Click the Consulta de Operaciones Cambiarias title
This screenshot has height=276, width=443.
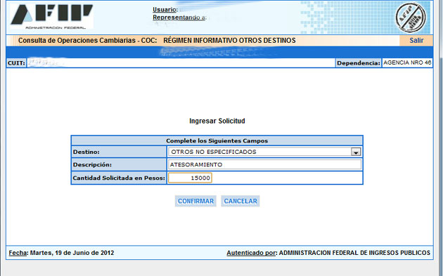pos(88,40)
